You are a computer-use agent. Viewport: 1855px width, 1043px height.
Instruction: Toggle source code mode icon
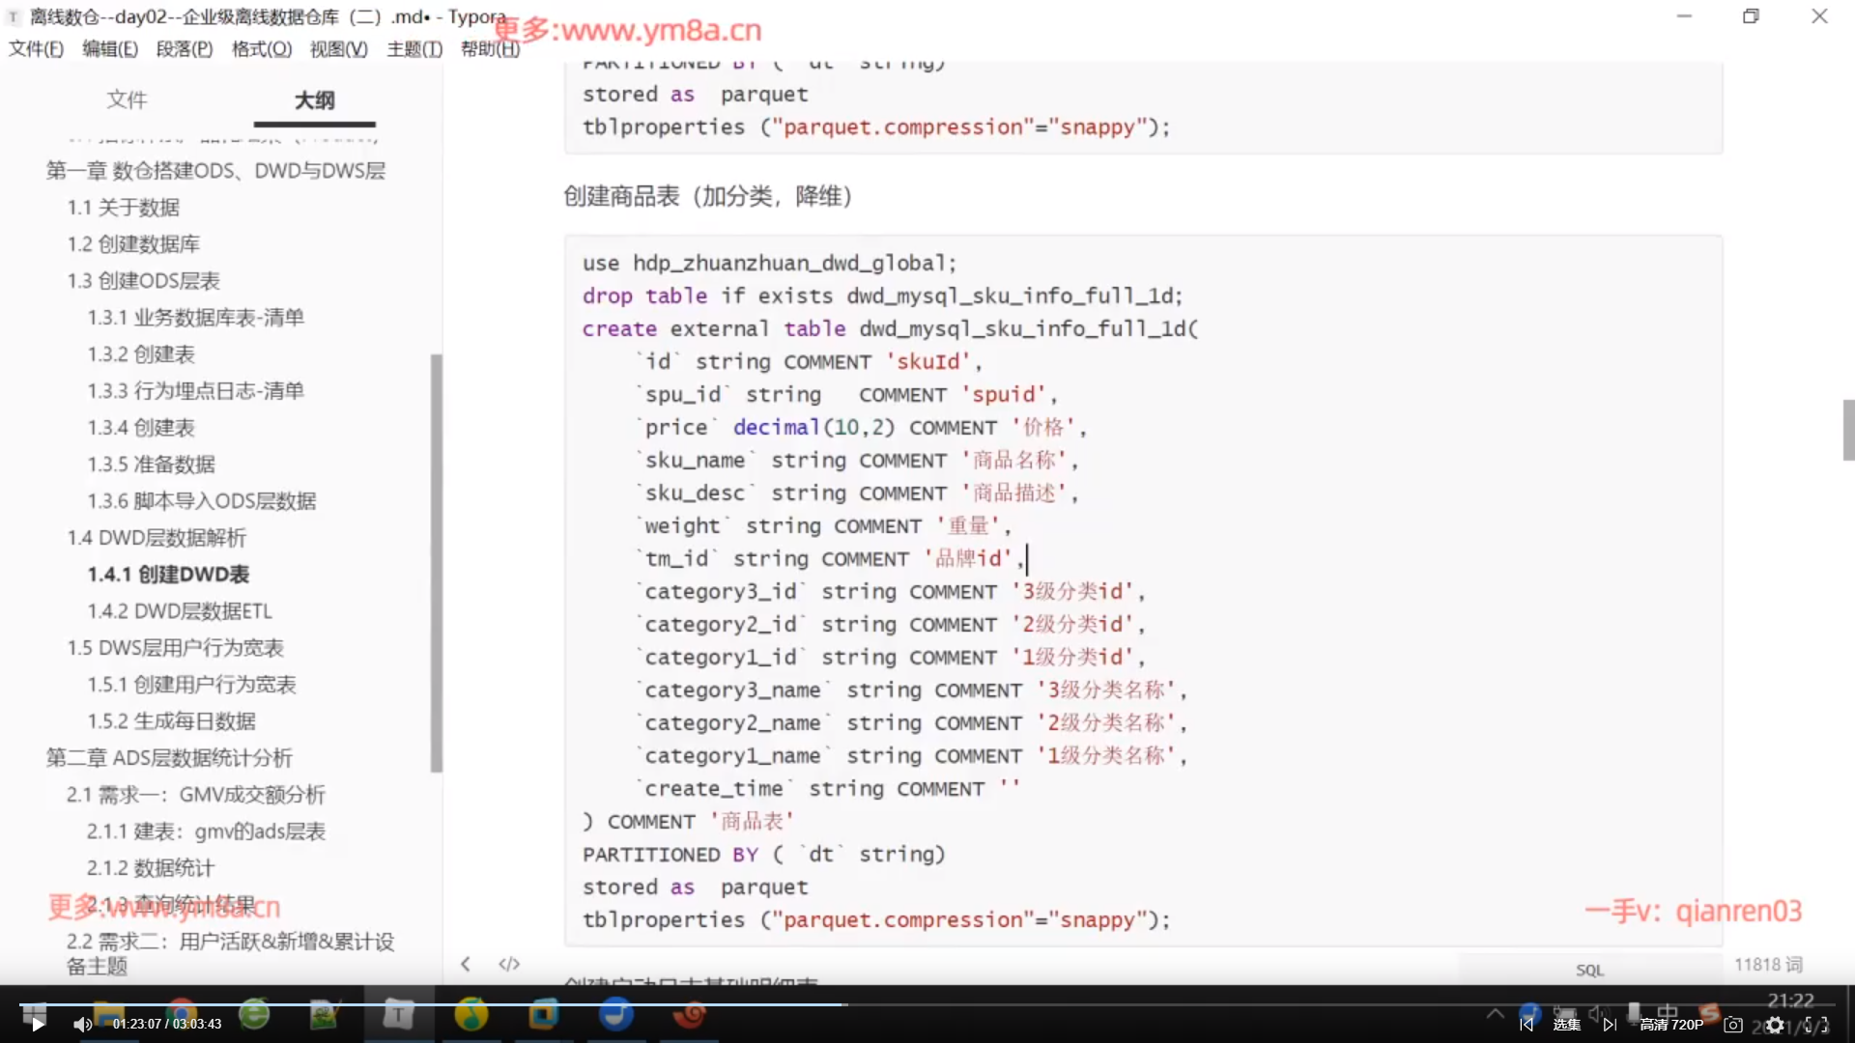pyautogui.click(x=509, y=964)
